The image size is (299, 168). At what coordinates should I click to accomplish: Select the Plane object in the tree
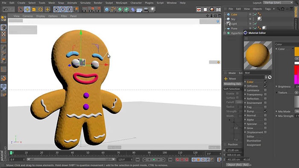(x=234, y=29)
